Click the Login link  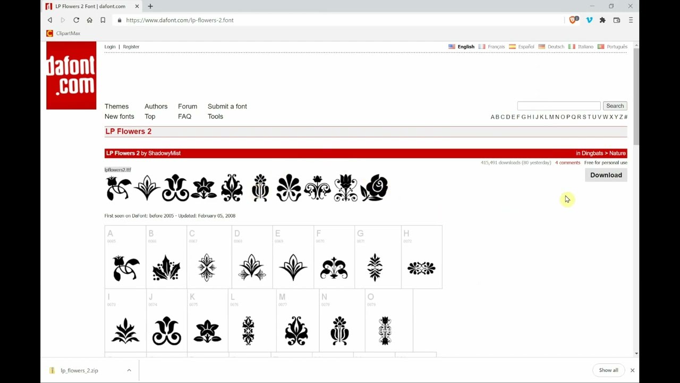pyautogui.click(x=110, y=47)
